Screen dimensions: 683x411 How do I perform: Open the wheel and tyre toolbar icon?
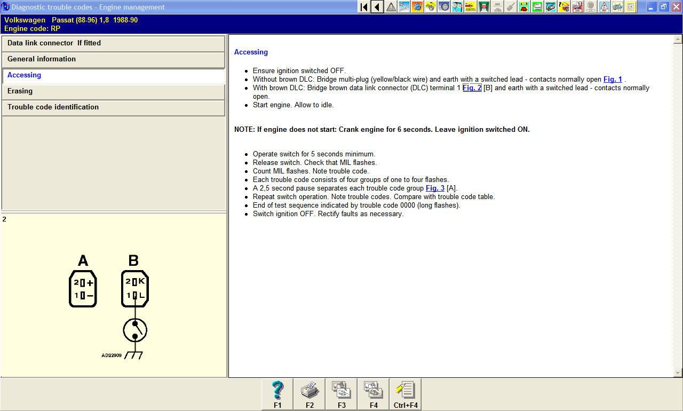pyautogui.click(x=444, y=7)
